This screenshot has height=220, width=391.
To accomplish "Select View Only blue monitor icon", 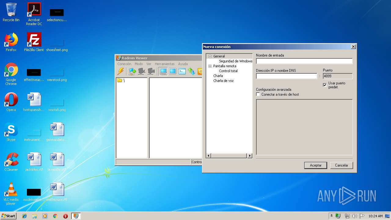I will coord(173,71).
